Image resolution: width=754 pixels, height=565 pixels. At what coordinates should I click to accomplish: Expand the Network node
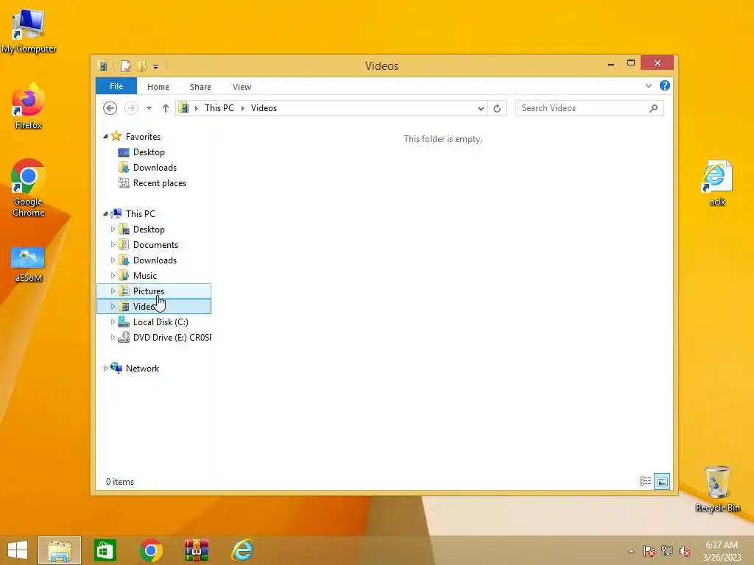(105, 369)
